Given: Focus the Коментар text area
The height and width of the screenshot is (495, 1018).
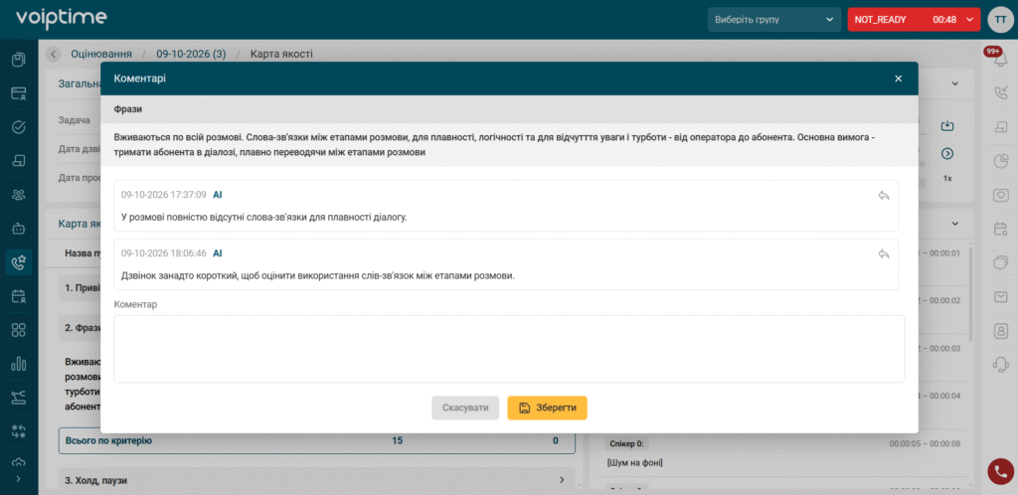Looking at the screenshot, I should 509,349.
